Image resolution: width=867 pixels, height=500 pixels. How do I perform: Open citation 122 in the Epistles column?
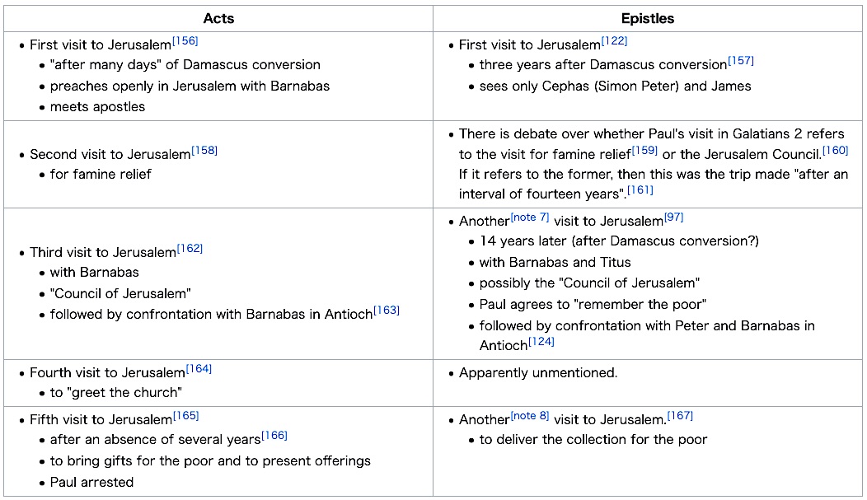[614, 41]
